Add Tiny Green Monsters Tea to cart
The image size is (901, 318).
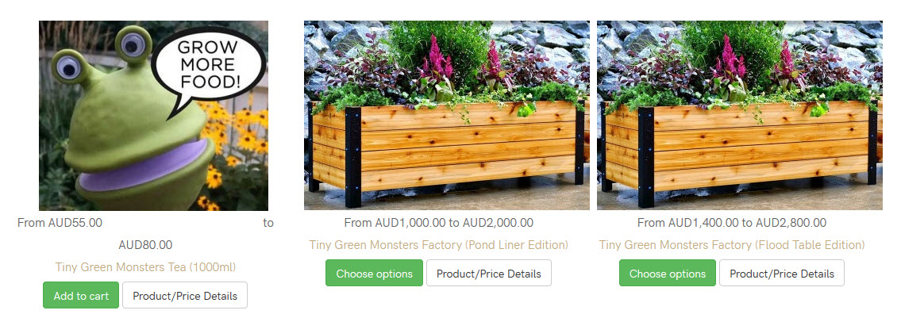point(81,295)
